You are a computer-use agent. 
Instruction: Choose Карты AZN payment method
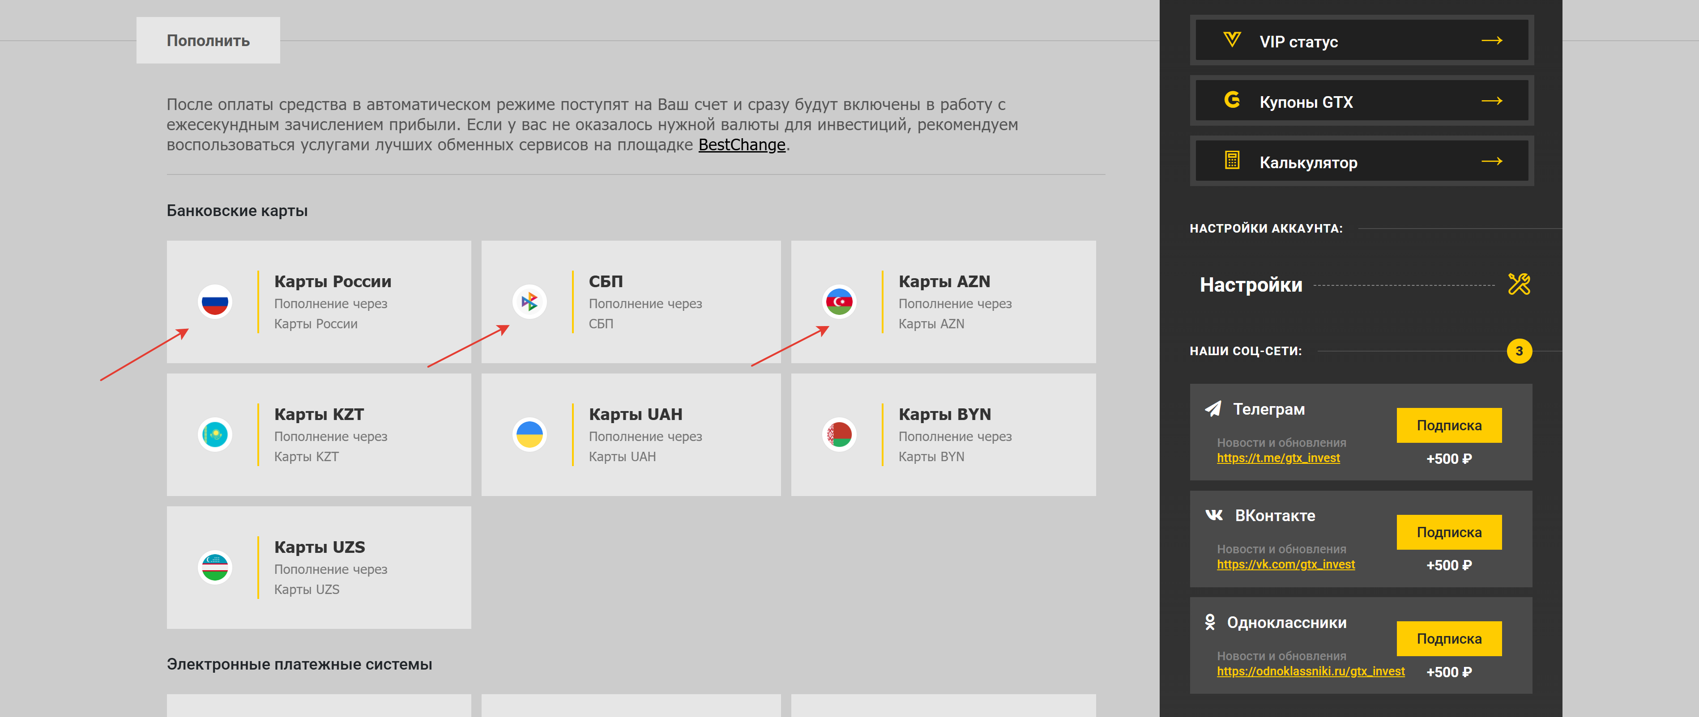(x=943, y=302)
